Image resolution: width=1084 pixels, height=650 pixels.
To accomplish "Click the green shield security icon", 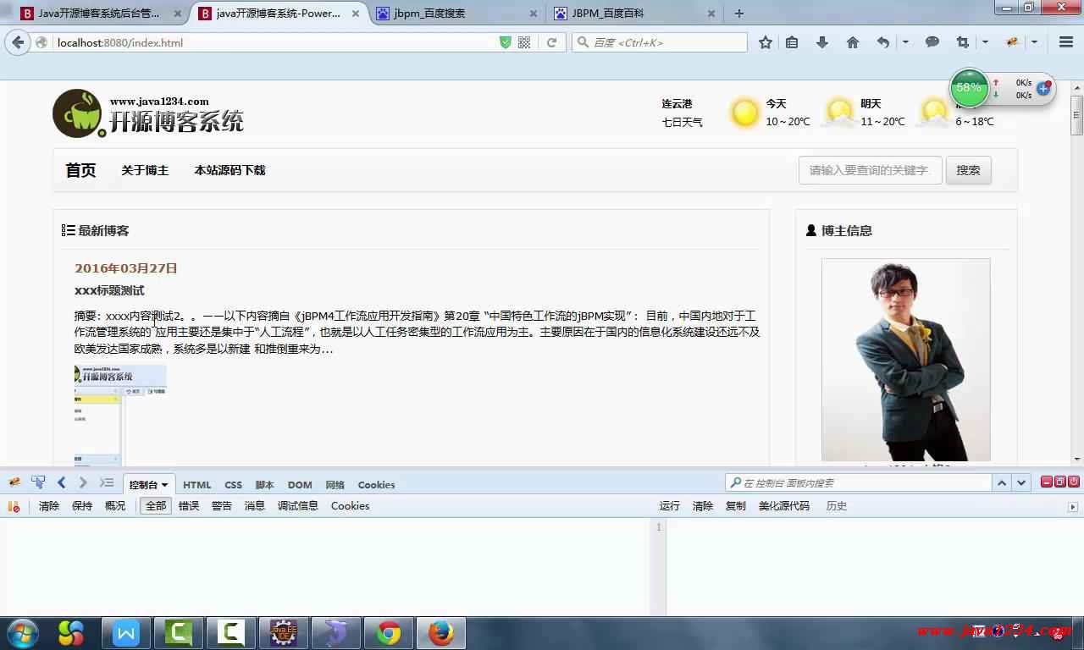I will coord(505,42).
